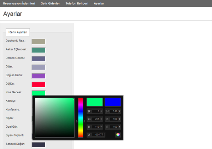Viewport: 212px width, 149px height.
Task: Focus the R value field
Action: 96,111
